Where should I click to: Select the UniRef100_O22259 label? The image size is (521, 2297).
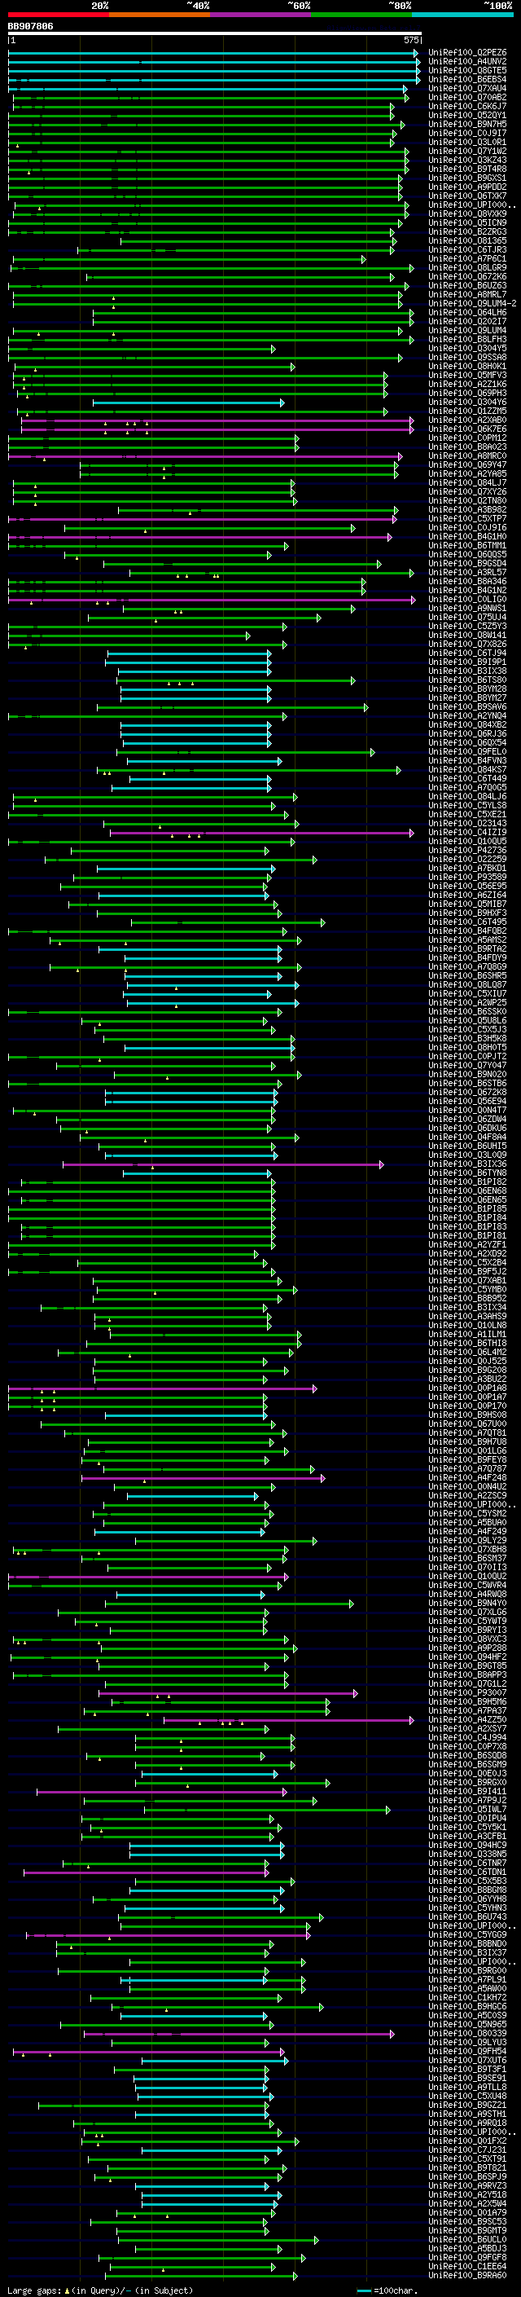(x=467, y=860)
